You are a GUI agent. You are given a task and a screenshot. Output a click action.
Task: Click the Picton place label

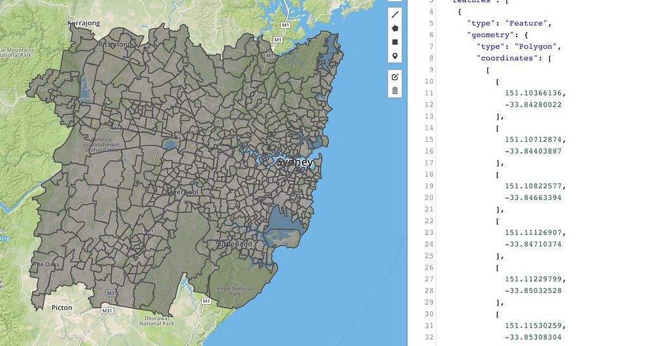[61, 307]
